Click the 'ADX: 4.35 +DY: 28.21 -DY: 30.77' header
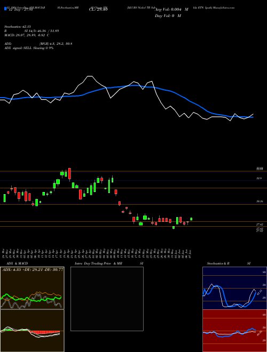The image size is (267, 352). pyautogui.click(x=33, y=269)
